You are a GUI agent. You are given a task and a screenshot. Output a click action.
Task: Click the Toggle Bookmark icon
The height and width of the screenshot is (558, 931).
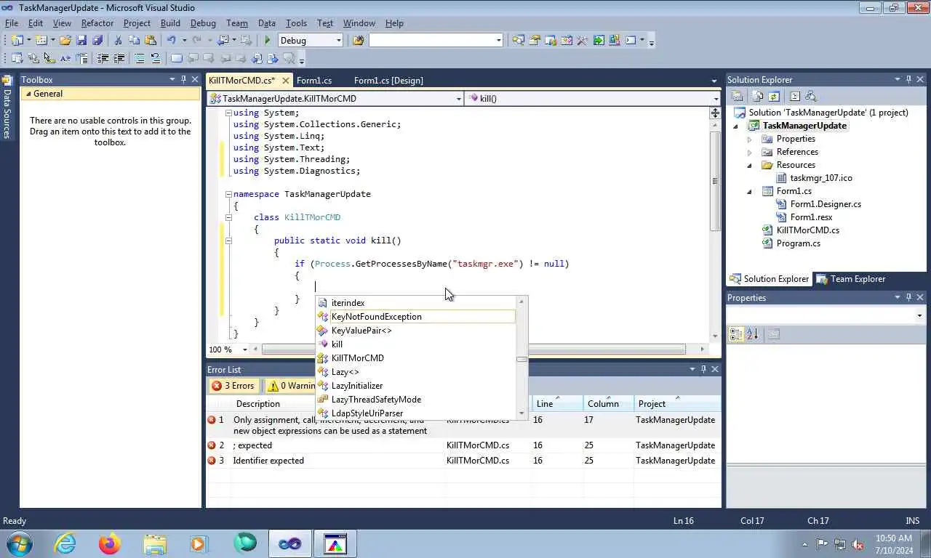(176, 59)
